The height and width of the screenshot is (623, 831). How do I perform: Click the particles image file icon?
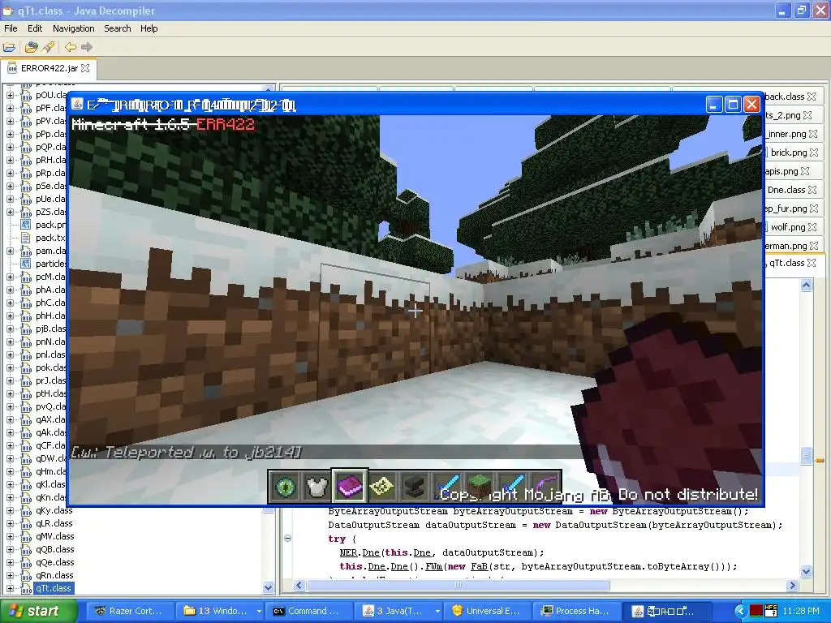coord(25,264)
